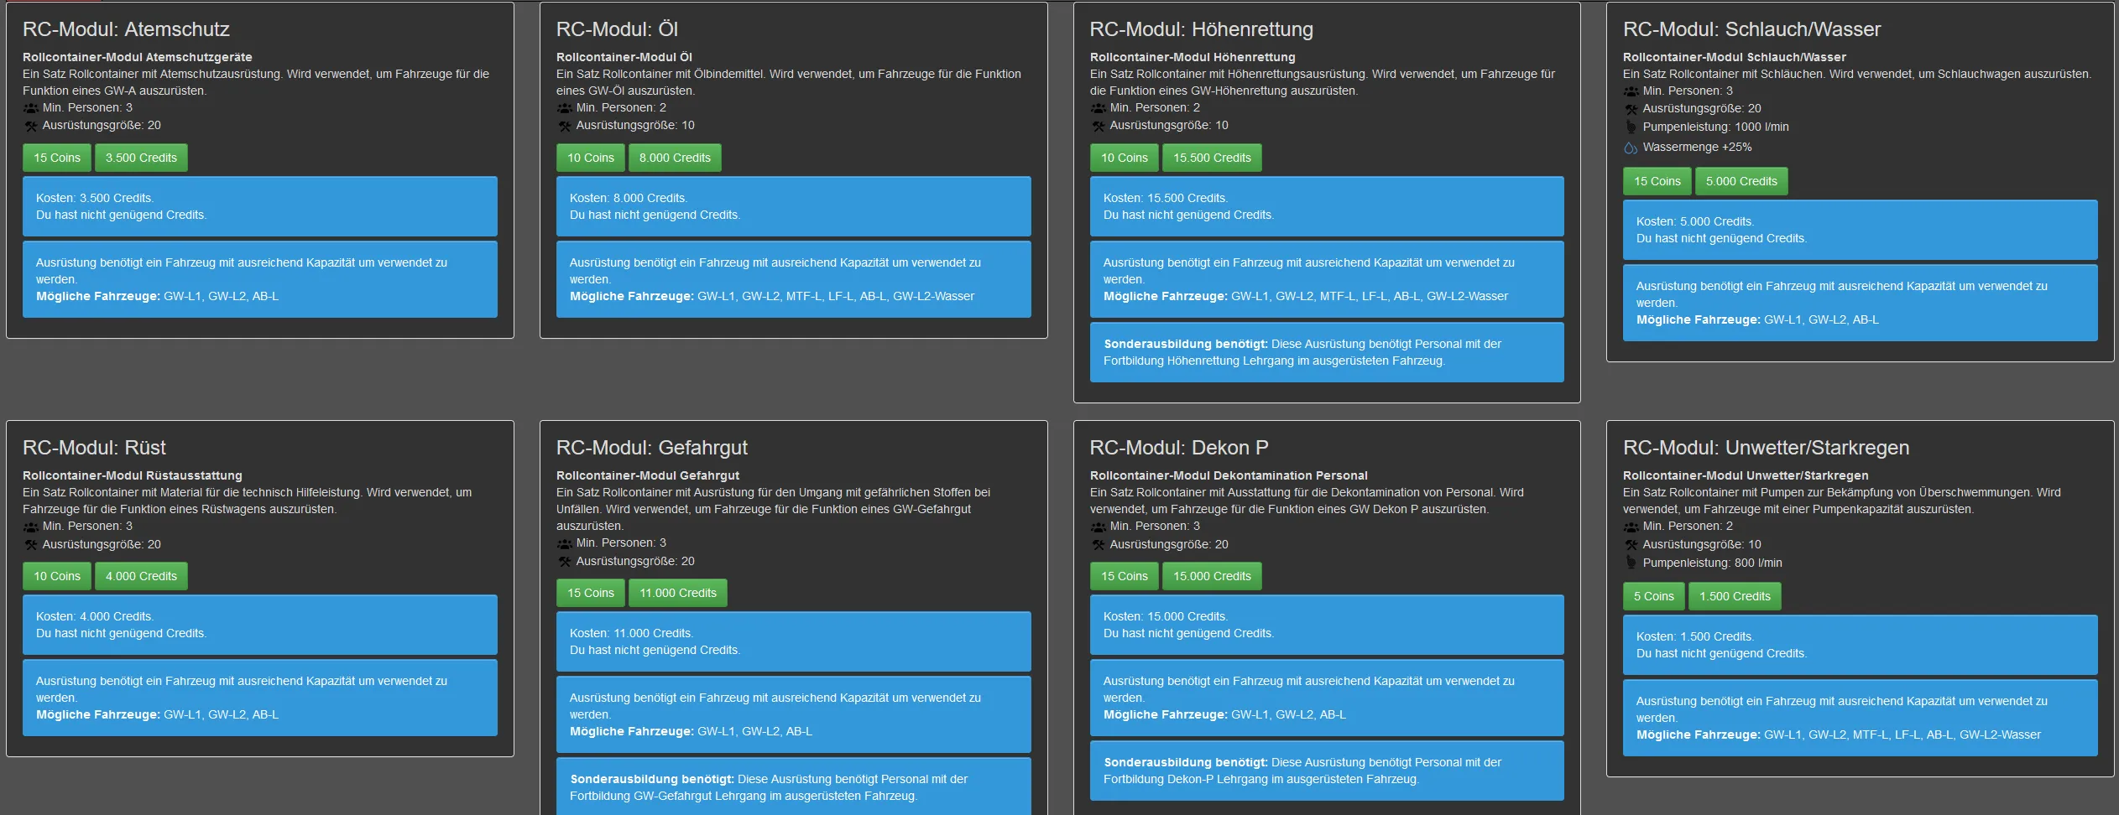Viewport: 2119px width, 815px height.
Task: Click the Pumpenleistung icon in the Unwetter/Starkregen card
Action: [1631, 563]
